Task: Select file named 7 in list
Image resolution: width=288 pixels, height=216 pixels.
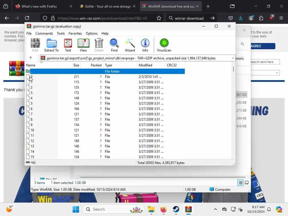Action: 105,114
